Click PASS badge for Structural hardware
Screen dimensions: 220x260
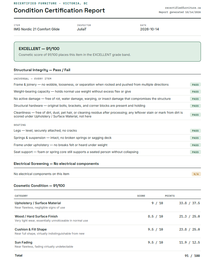[195, 106]
